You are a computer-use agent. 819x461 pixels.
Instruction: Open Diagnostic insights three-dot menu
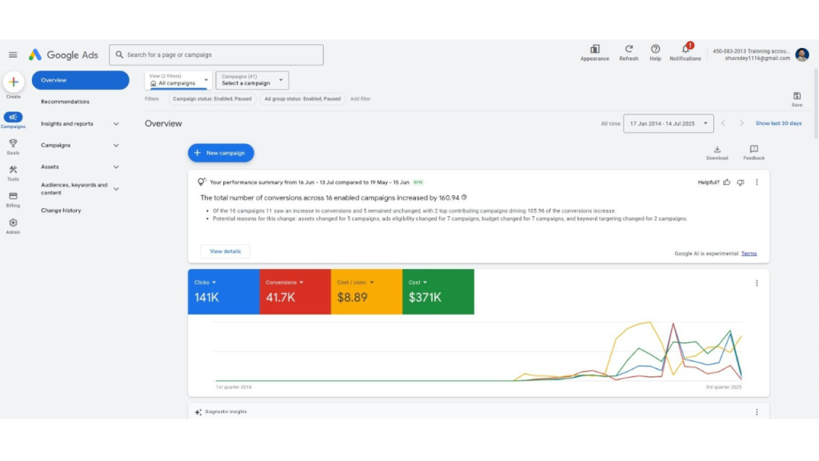(x=757, y=412)
